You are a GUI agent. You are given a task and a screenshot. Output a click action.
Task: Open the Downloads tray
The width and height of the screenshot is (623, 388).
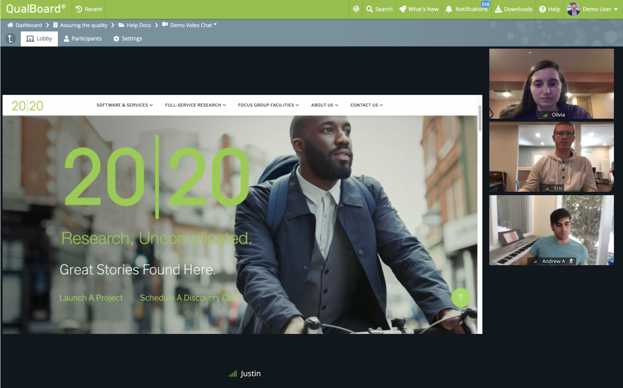(514, 9)
